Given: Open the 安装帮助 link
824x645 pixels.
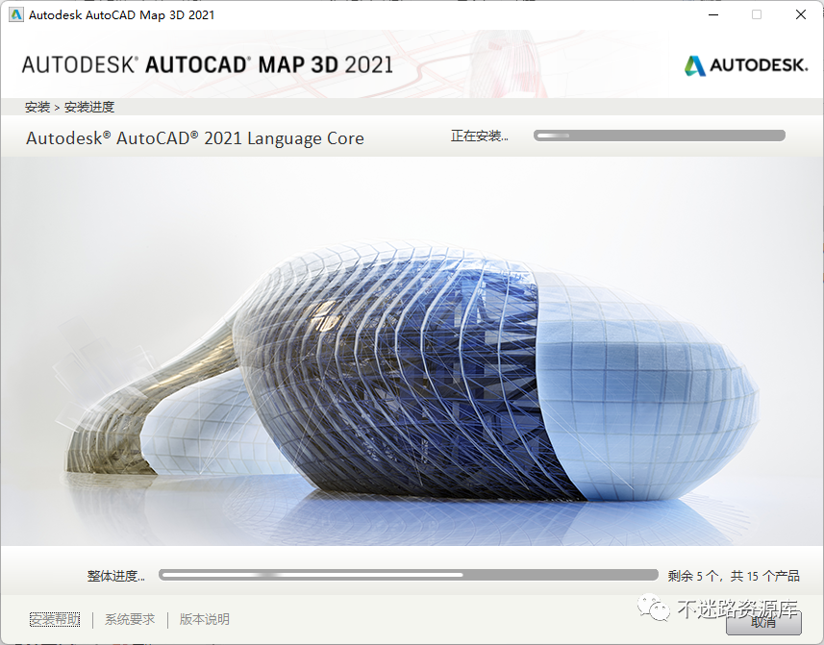Looking at the screenshot, I should [55, 620].
